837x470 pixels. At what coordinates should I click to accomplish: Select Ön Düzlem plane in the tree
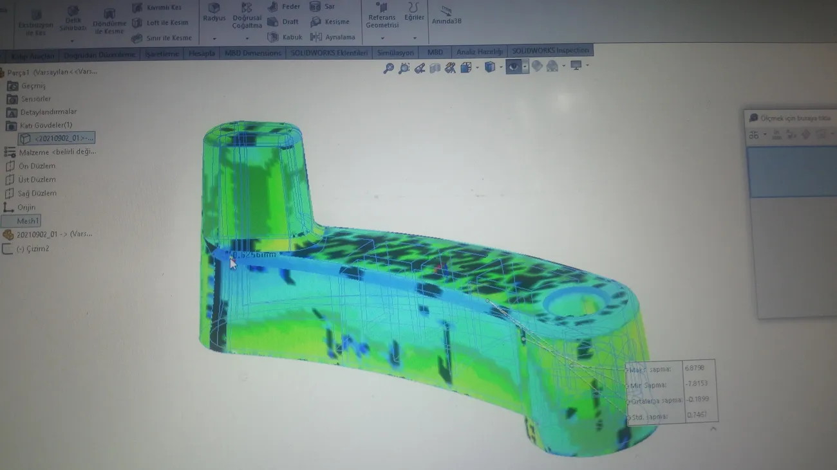37,166
